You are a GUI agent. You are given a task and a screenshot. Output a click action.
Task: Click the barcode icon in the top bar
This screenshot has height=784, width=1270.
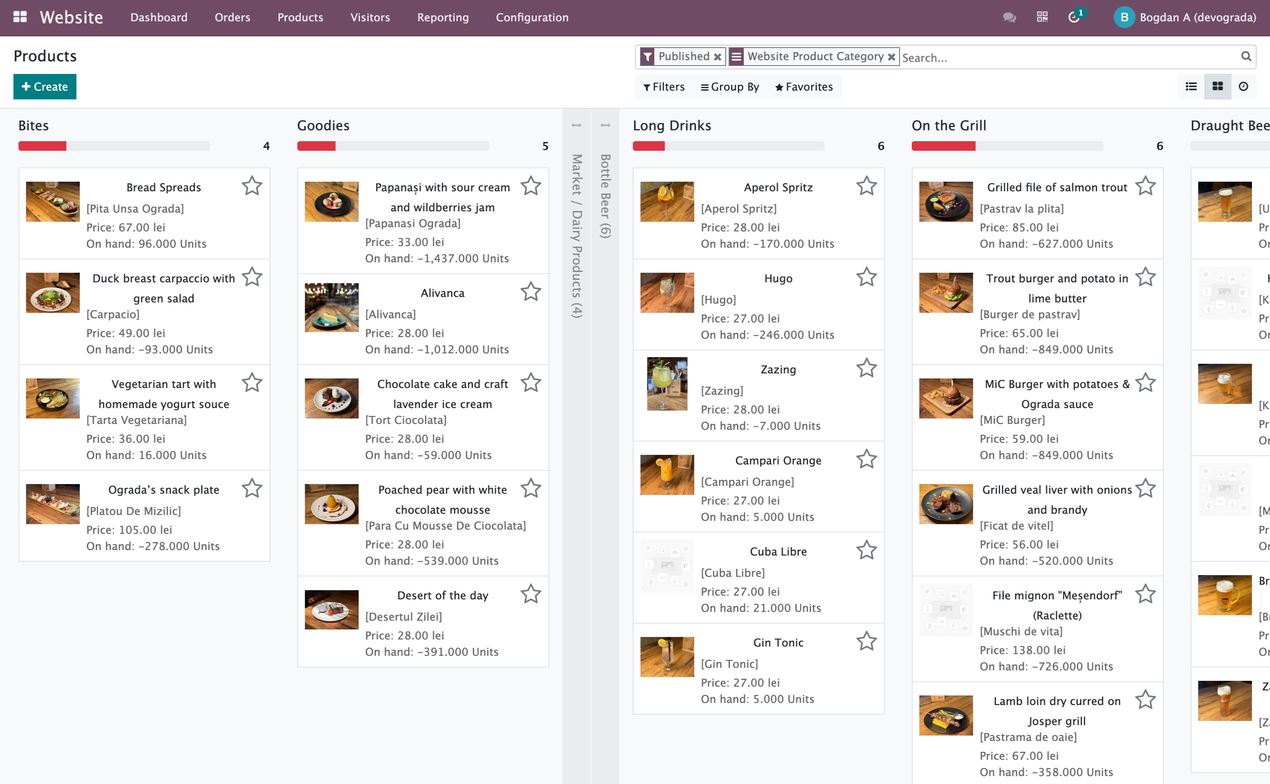coord(1041,17)
